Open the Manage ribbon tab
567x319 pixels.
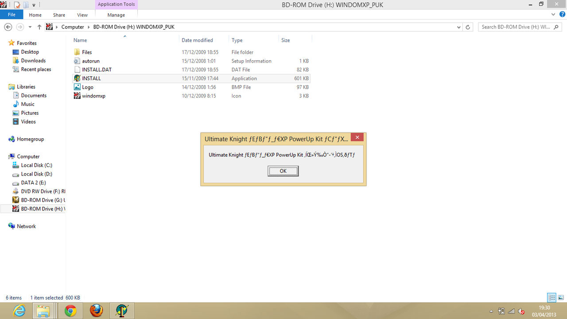pos(116,15)
